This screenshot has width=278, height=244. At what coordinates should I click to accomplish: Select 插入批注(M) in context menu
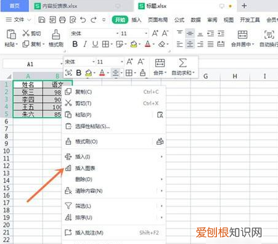tap(113, 232)
